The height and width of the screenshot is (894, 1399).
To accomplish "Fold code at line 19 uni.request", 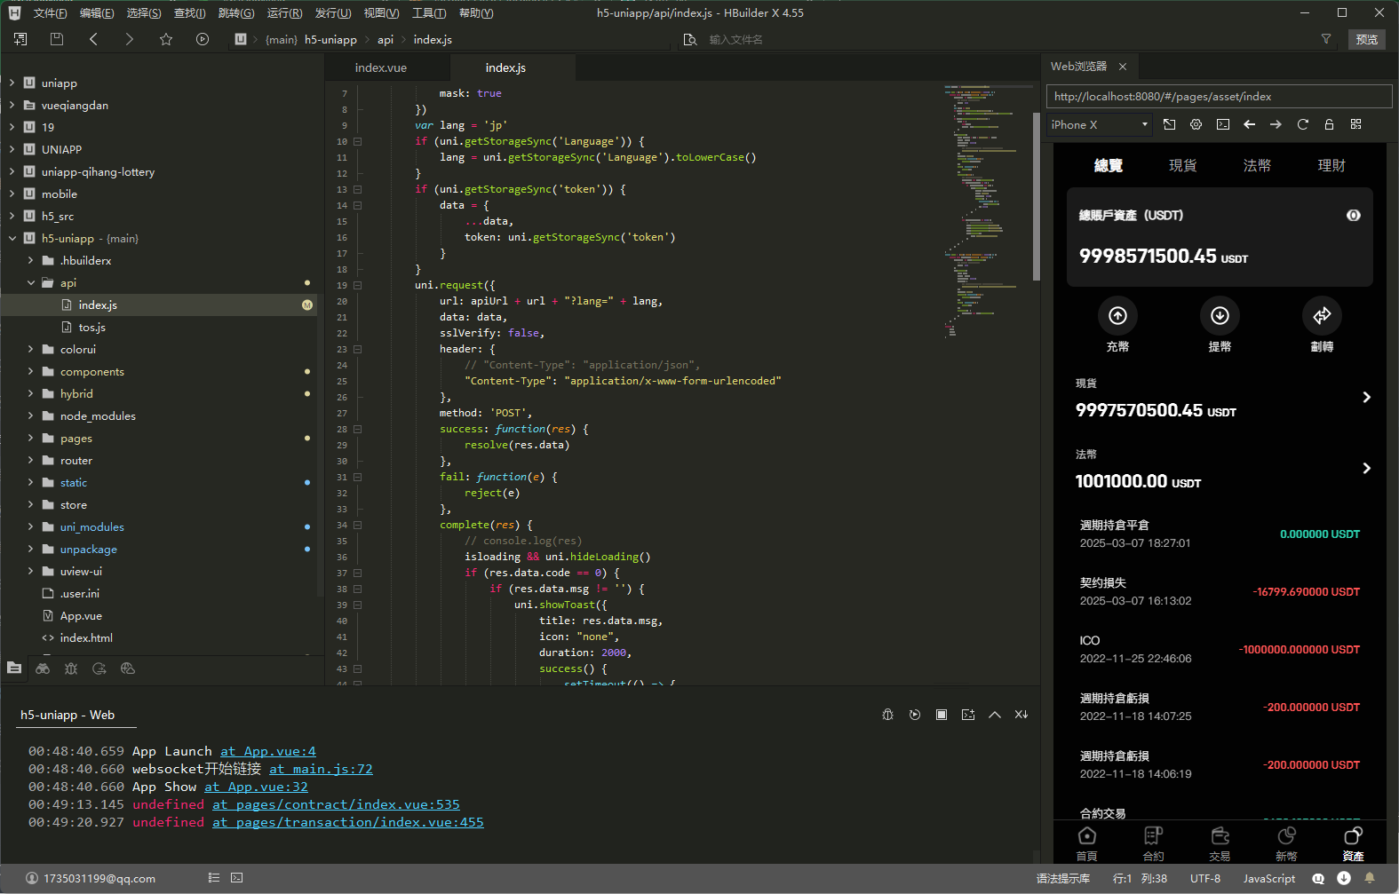I will [x=357, y=285].
